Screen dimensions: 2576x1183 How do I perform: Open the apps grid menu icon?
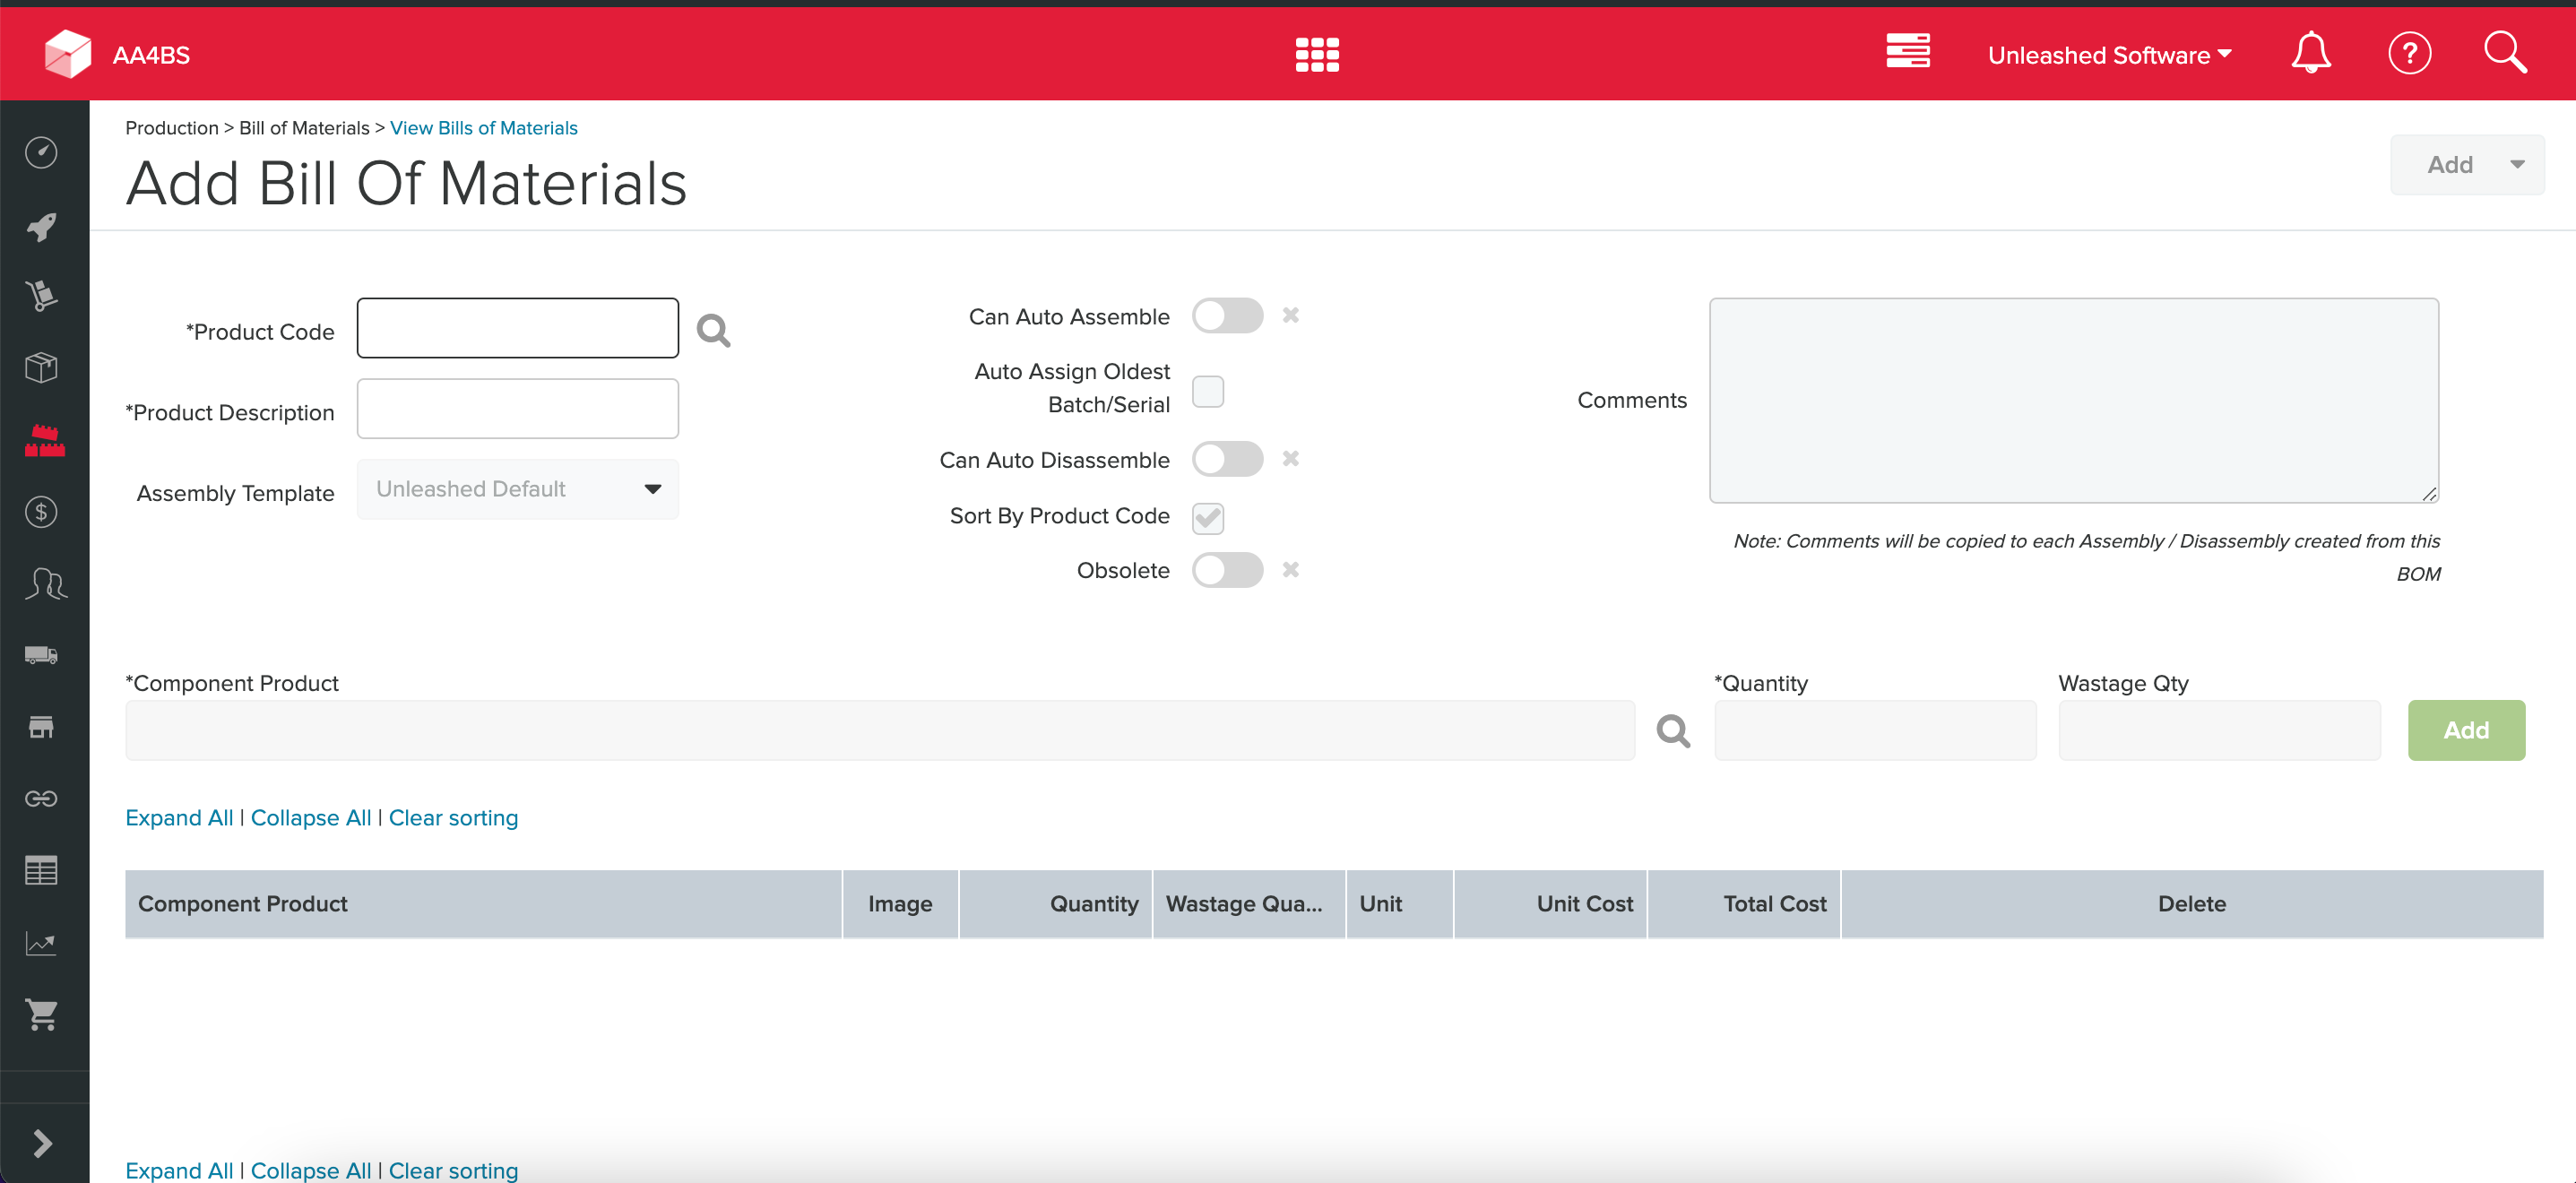(x=1317, y=54)
